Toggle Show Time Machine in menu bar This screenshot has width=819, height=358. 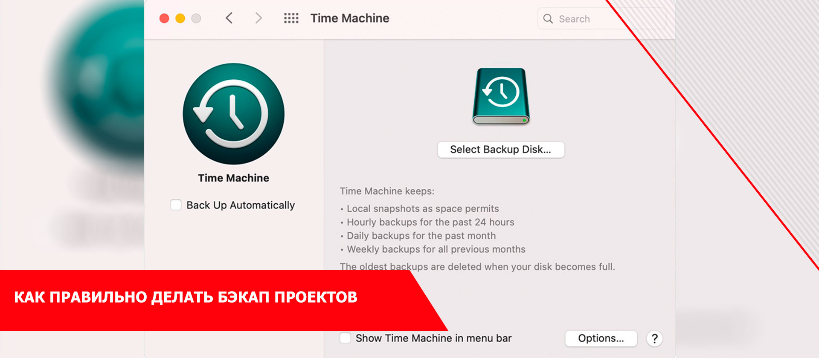pos(345,338)
